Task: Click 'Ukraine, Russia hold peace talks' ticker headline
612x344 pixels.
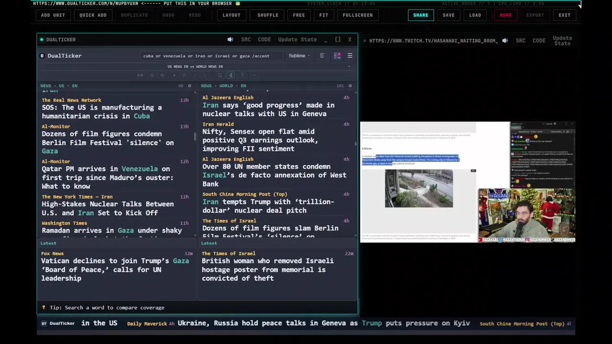Action: tap(324, 323)
